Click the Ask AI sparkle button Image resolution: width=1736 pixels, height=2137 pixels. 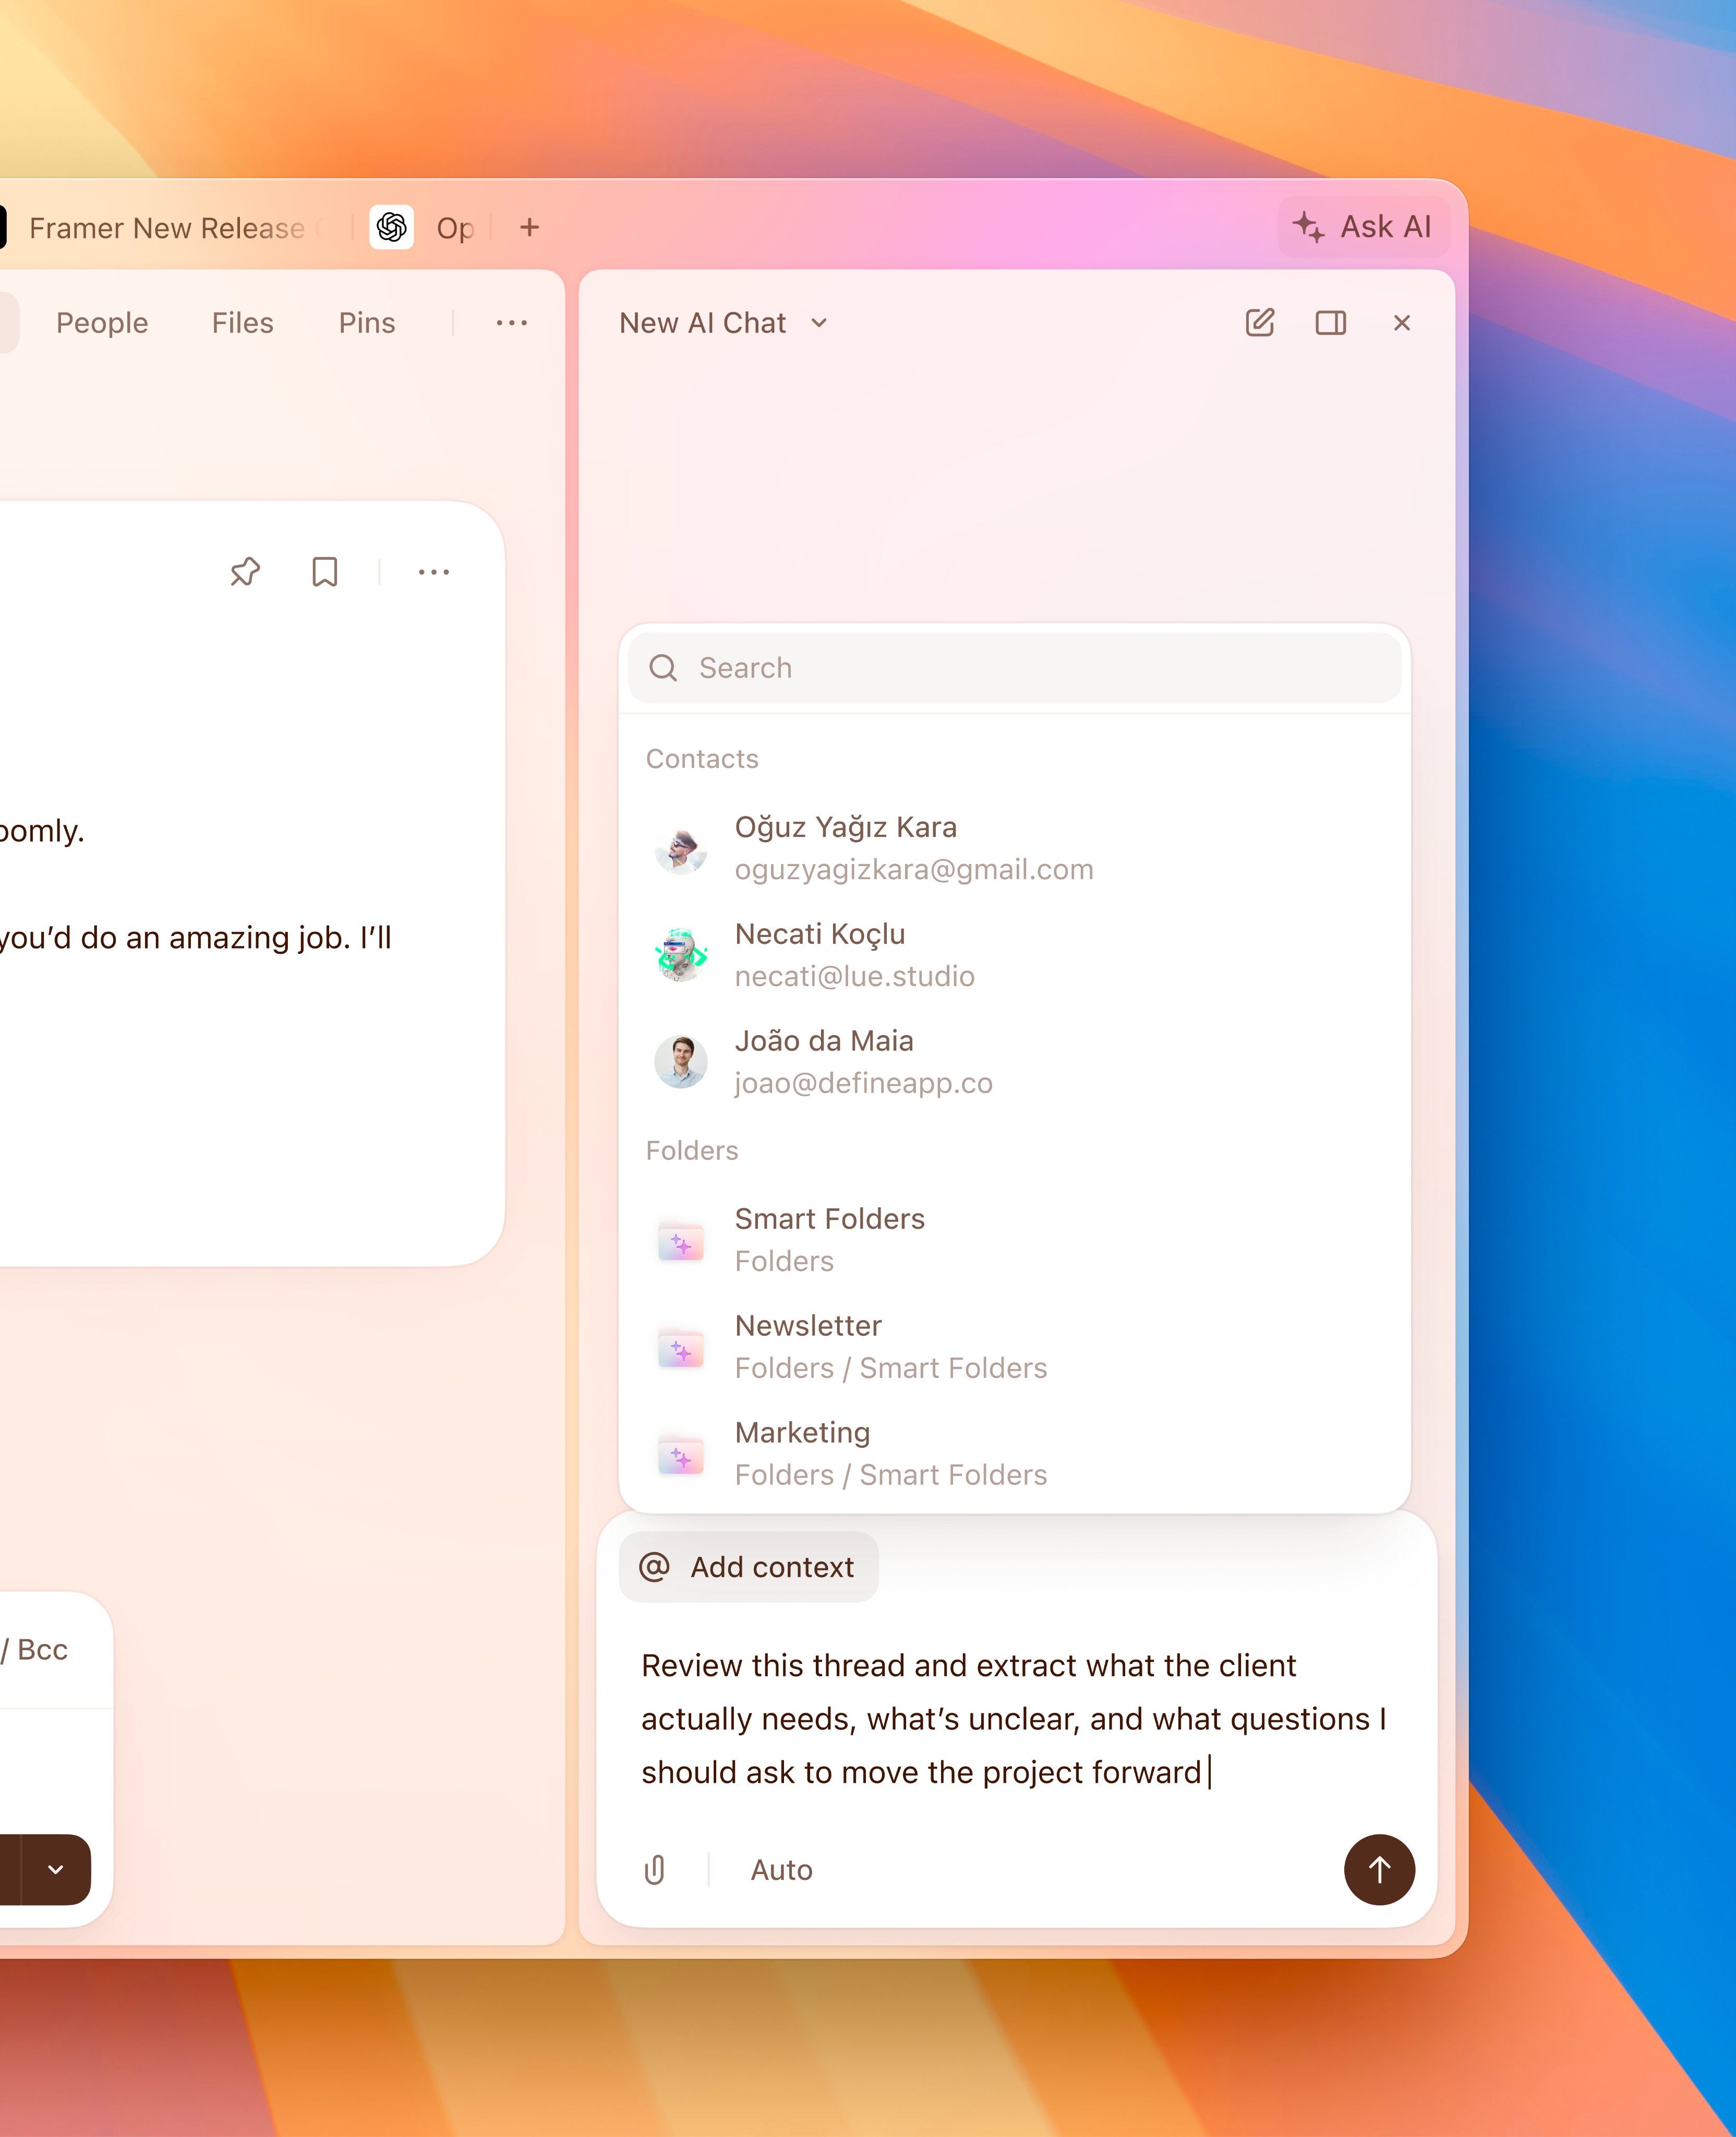pyautogui.click(x=1362, y=227)
